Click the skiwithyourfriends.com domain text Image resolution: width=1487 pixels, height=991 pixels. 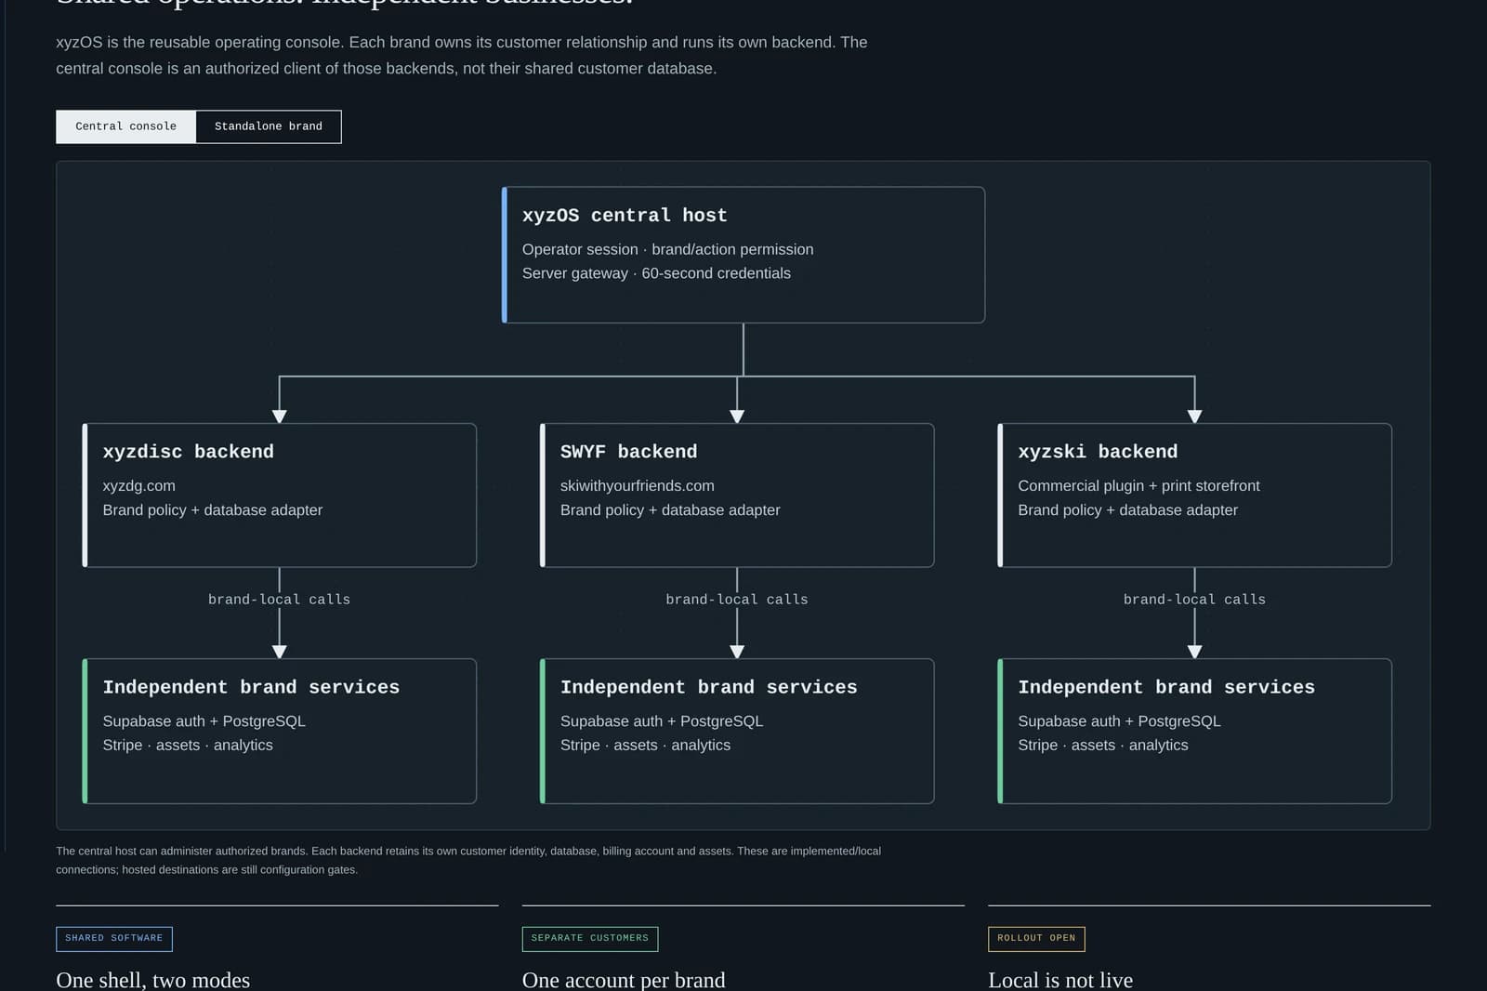638,485
